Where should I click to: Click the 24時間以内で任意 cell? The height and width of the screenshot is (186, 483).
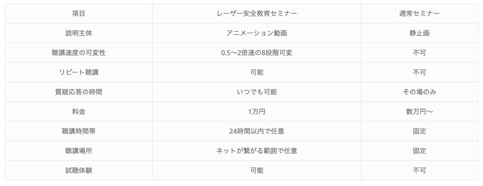256,131
